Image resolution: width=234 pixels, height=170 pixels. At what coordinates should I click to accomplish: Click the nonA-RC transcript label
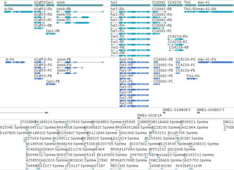pyautogui.click(x=64, y=20)
